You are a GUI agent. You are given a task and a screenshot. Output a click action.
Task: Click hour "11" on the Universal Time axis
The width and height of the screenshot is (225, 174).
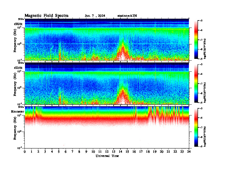100,152
